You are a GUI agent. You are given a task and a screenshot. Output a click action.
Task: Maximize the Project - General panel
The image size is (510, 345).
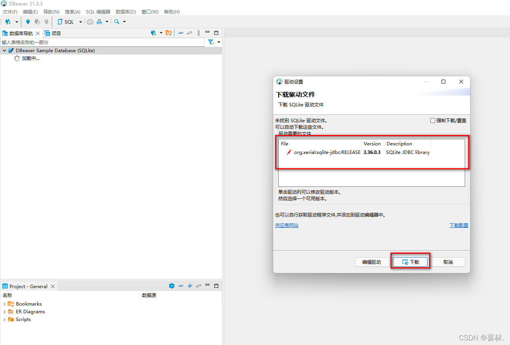pyautogui.click(x=216, y=286)
